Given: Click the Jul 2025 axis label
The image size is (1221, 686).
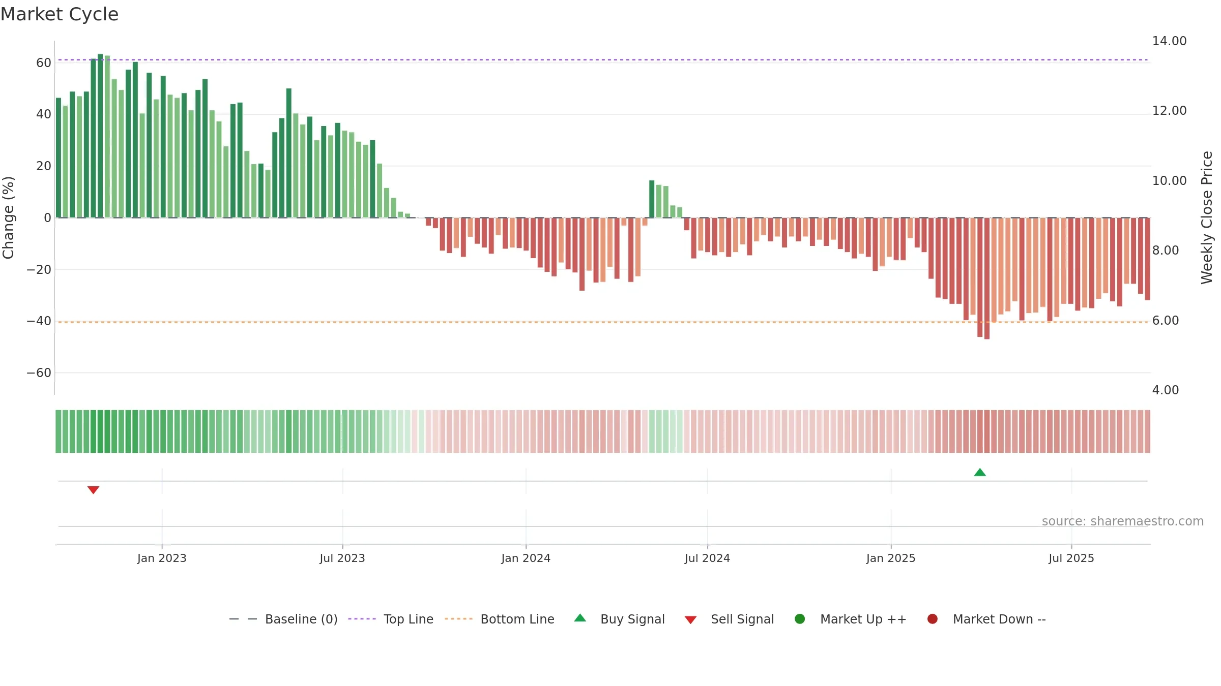Looking at the screenshot, I should [1071, 558].
